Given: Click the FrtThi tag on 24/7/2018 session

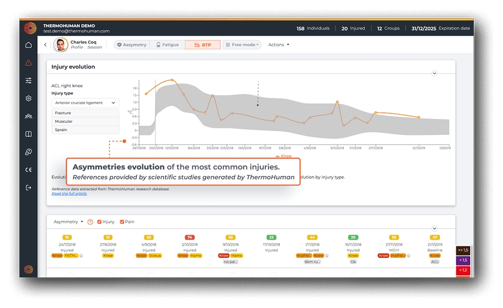Looking at the screenshot, I should coord(71,255).
